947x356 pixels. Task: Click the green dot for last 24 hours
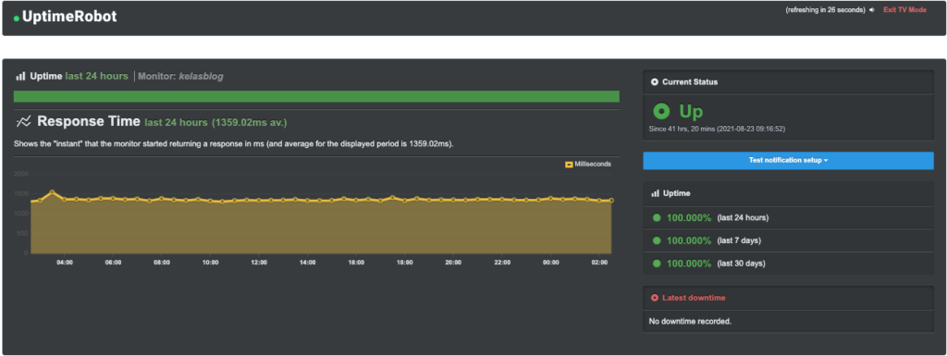click(657, 218)
